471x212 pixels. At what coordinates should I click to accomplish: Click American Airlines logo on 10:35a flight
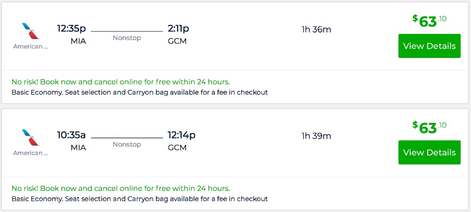pos(31,138)
